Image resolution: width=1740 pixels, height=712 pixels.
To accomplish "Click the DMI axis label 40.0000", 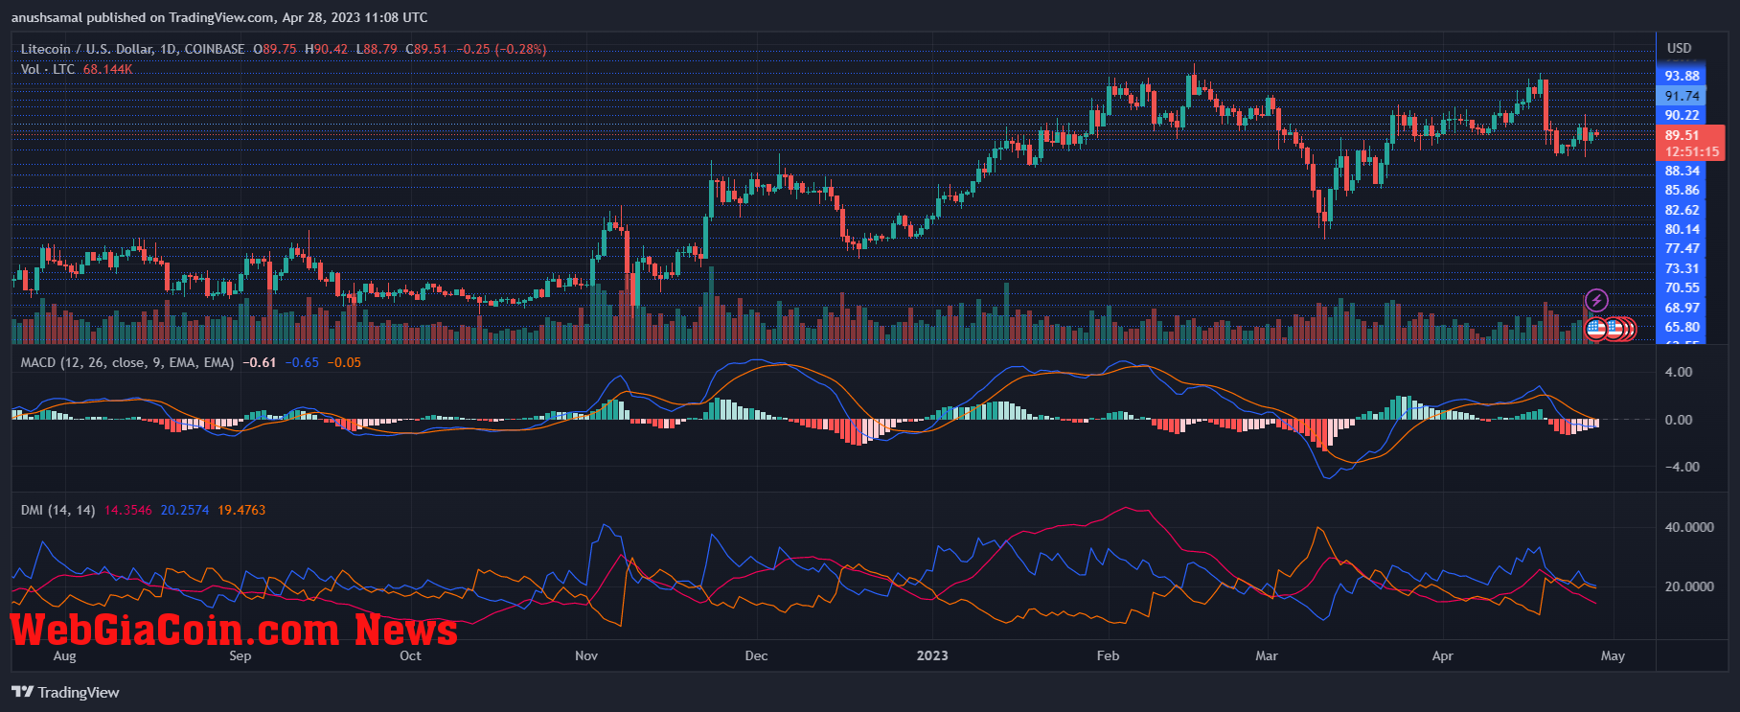I will coord(1689,527).
